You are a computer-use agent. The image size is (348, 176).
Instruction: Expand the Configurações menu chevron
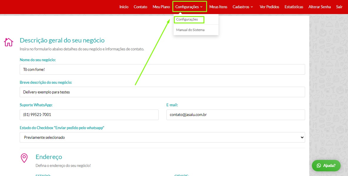201,7
